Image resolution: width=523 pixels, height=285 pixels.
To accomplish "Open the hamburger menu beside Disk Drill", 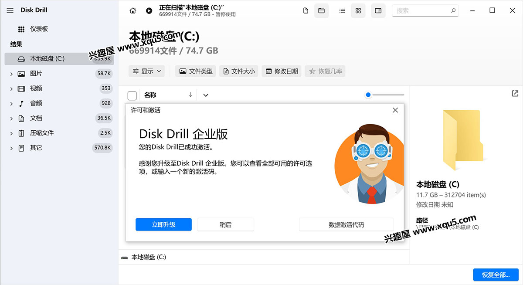I will [x=10, y=10].
